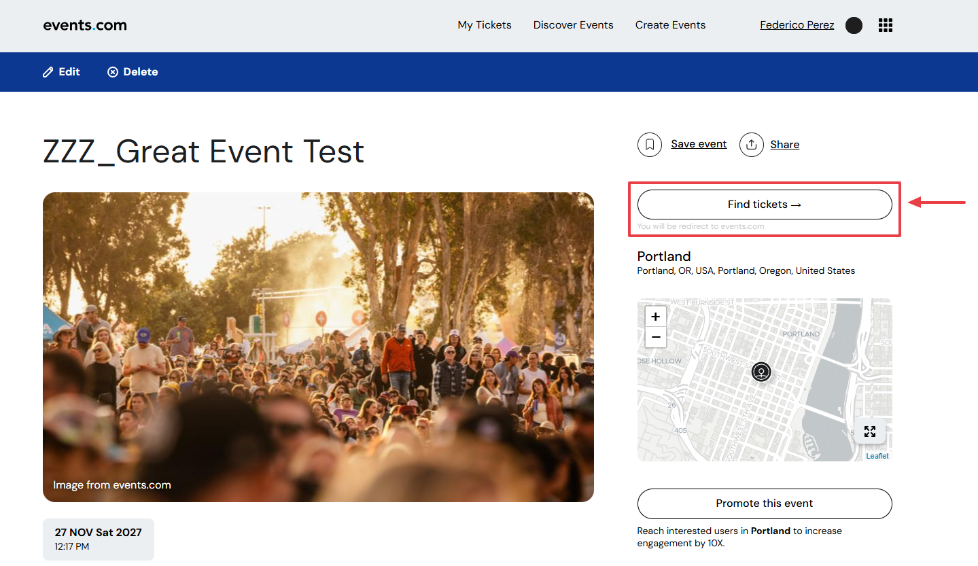The width and height of the screenshot is (978, 566).
Task: Zoom in on the map
Action: click(656, 317)
